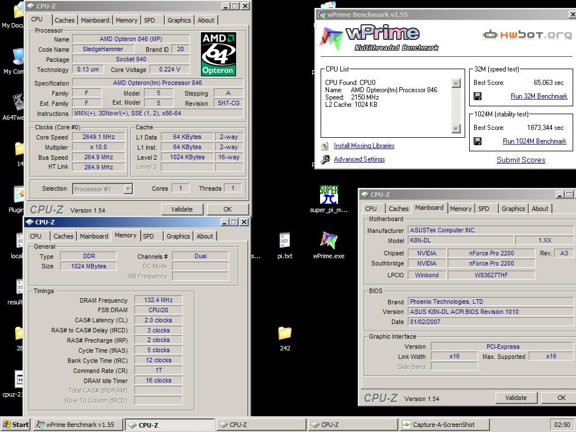Click the CPU List scrollbar down arrow

click(456, 129)
